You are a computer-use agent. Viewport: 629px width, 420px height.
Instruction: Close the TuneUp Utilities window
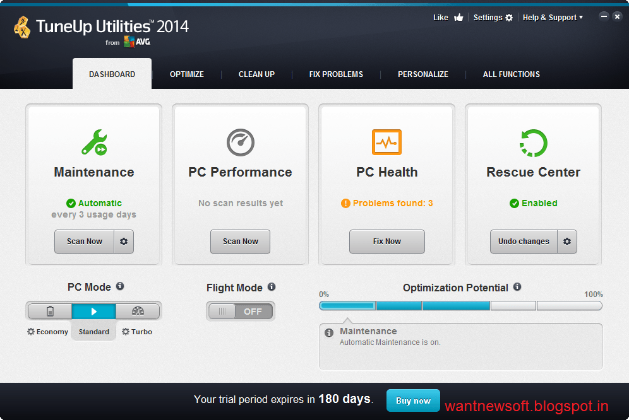tap(618, 16)
